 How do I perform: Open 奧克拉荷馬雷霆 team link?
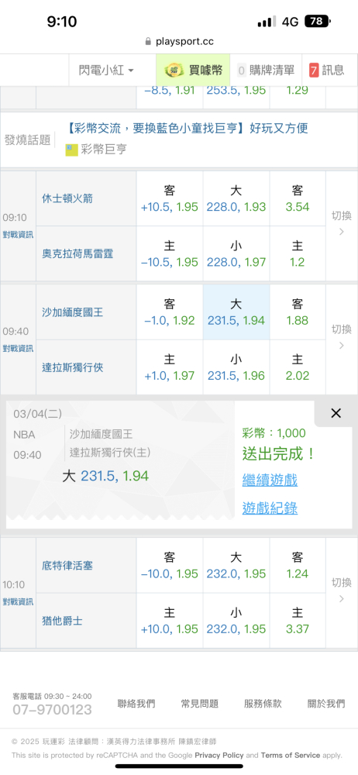[77, 253]
